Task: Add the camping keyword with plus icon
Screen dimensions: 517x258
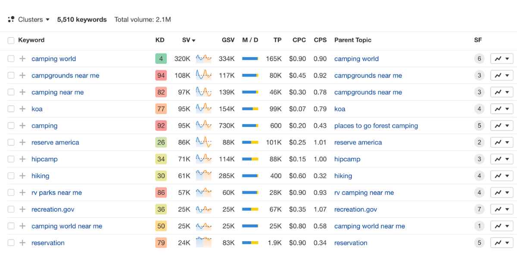Action: pyautogui.click(x=22, y=126)
